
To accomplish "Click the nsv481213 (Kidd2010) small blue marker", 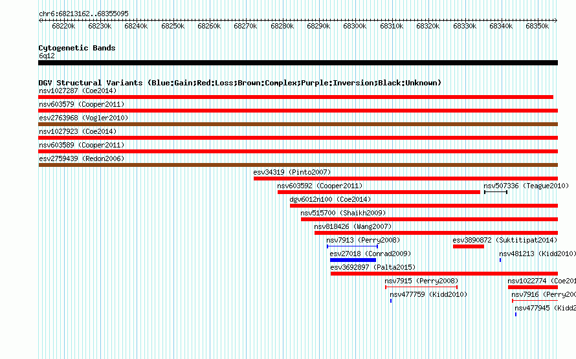I will pos(500,260).
